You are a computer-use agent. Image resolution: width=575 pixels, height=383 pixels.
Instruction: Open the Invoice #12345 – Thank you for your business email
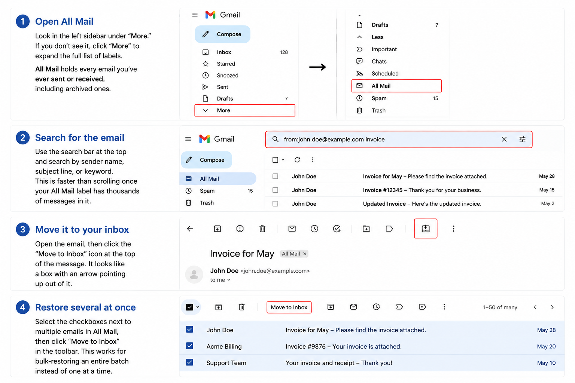click(414, 190)
